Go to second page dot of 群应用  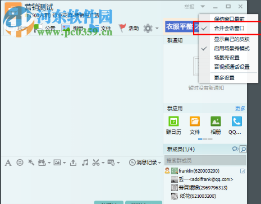pos(205,139)
